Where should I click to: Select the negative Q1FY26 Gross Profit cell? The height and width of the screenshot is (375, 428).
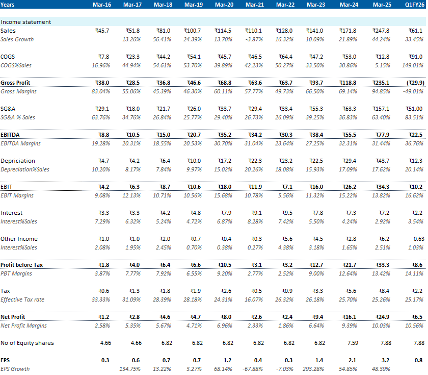tap(414, 83)
